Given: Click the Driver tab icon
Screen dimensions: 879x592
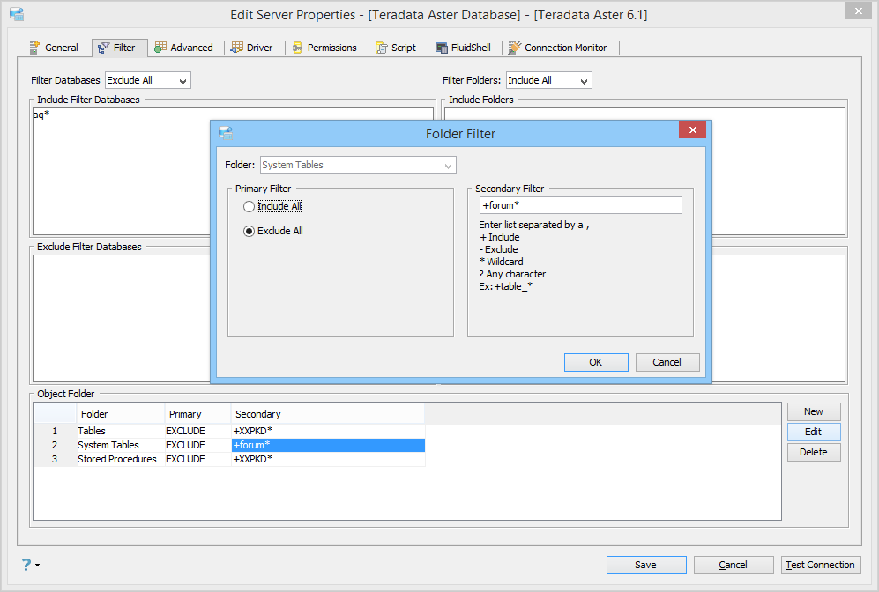Looking at the screenshot, I should pyautogui.click(x=237, y=48).
